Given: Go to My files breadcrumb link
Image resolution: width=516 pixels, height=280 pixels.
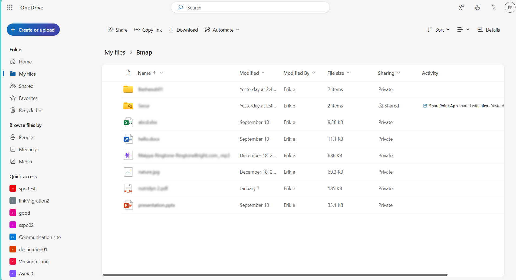Looking at the screenshot, I should tap(115, 52).
